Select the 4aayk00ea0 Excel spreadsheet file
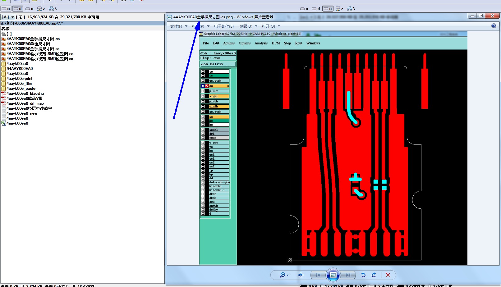Image resolution: width=501 pixels, height=287 pixels. pos(17,123)
